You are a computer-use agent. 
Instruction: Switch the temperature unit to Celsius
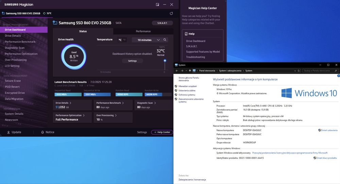click(x=120, y=40)
